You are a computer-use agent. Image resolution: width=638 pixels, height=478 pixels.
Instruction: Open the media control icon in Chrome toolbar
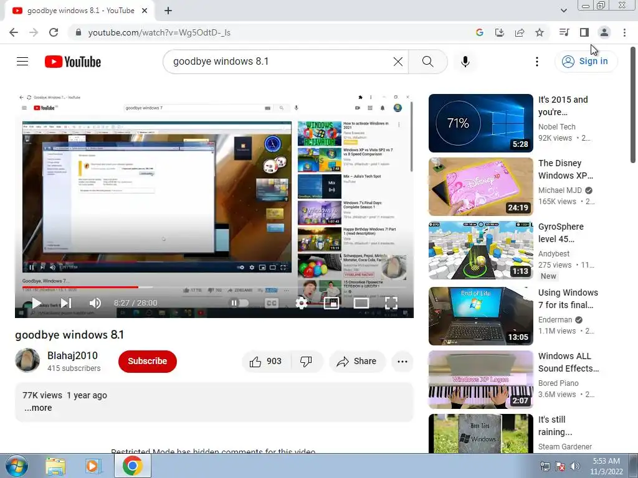564,32
